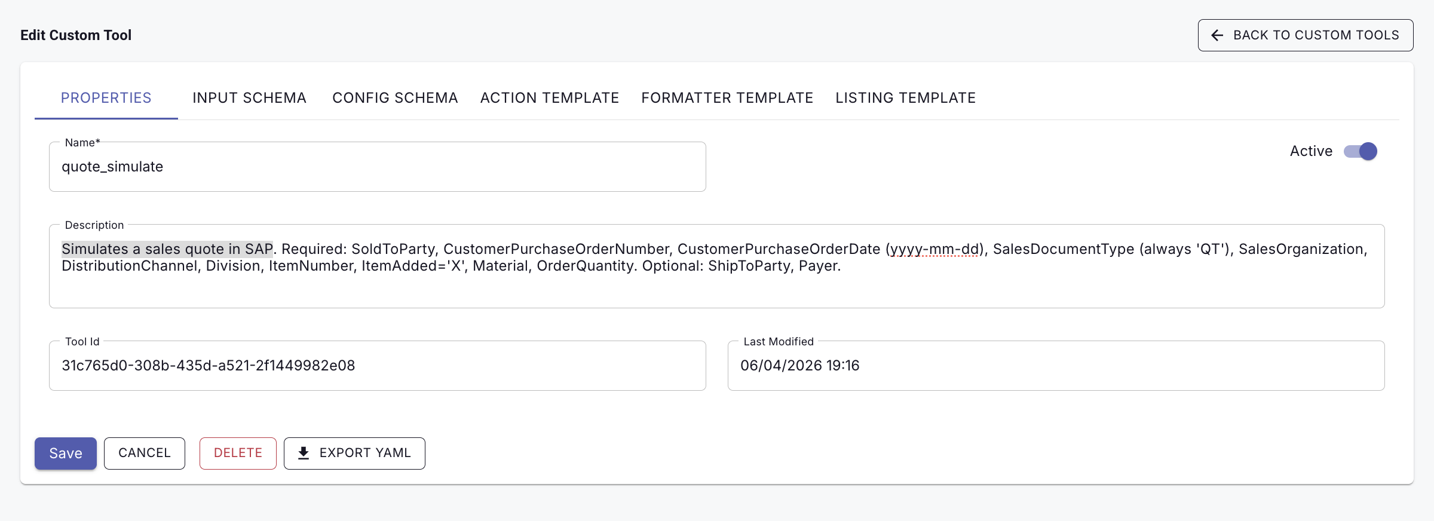Click the back arrow icon
The height and width of the screenshot is (521, 1434).
click(x=1217, y=35)
